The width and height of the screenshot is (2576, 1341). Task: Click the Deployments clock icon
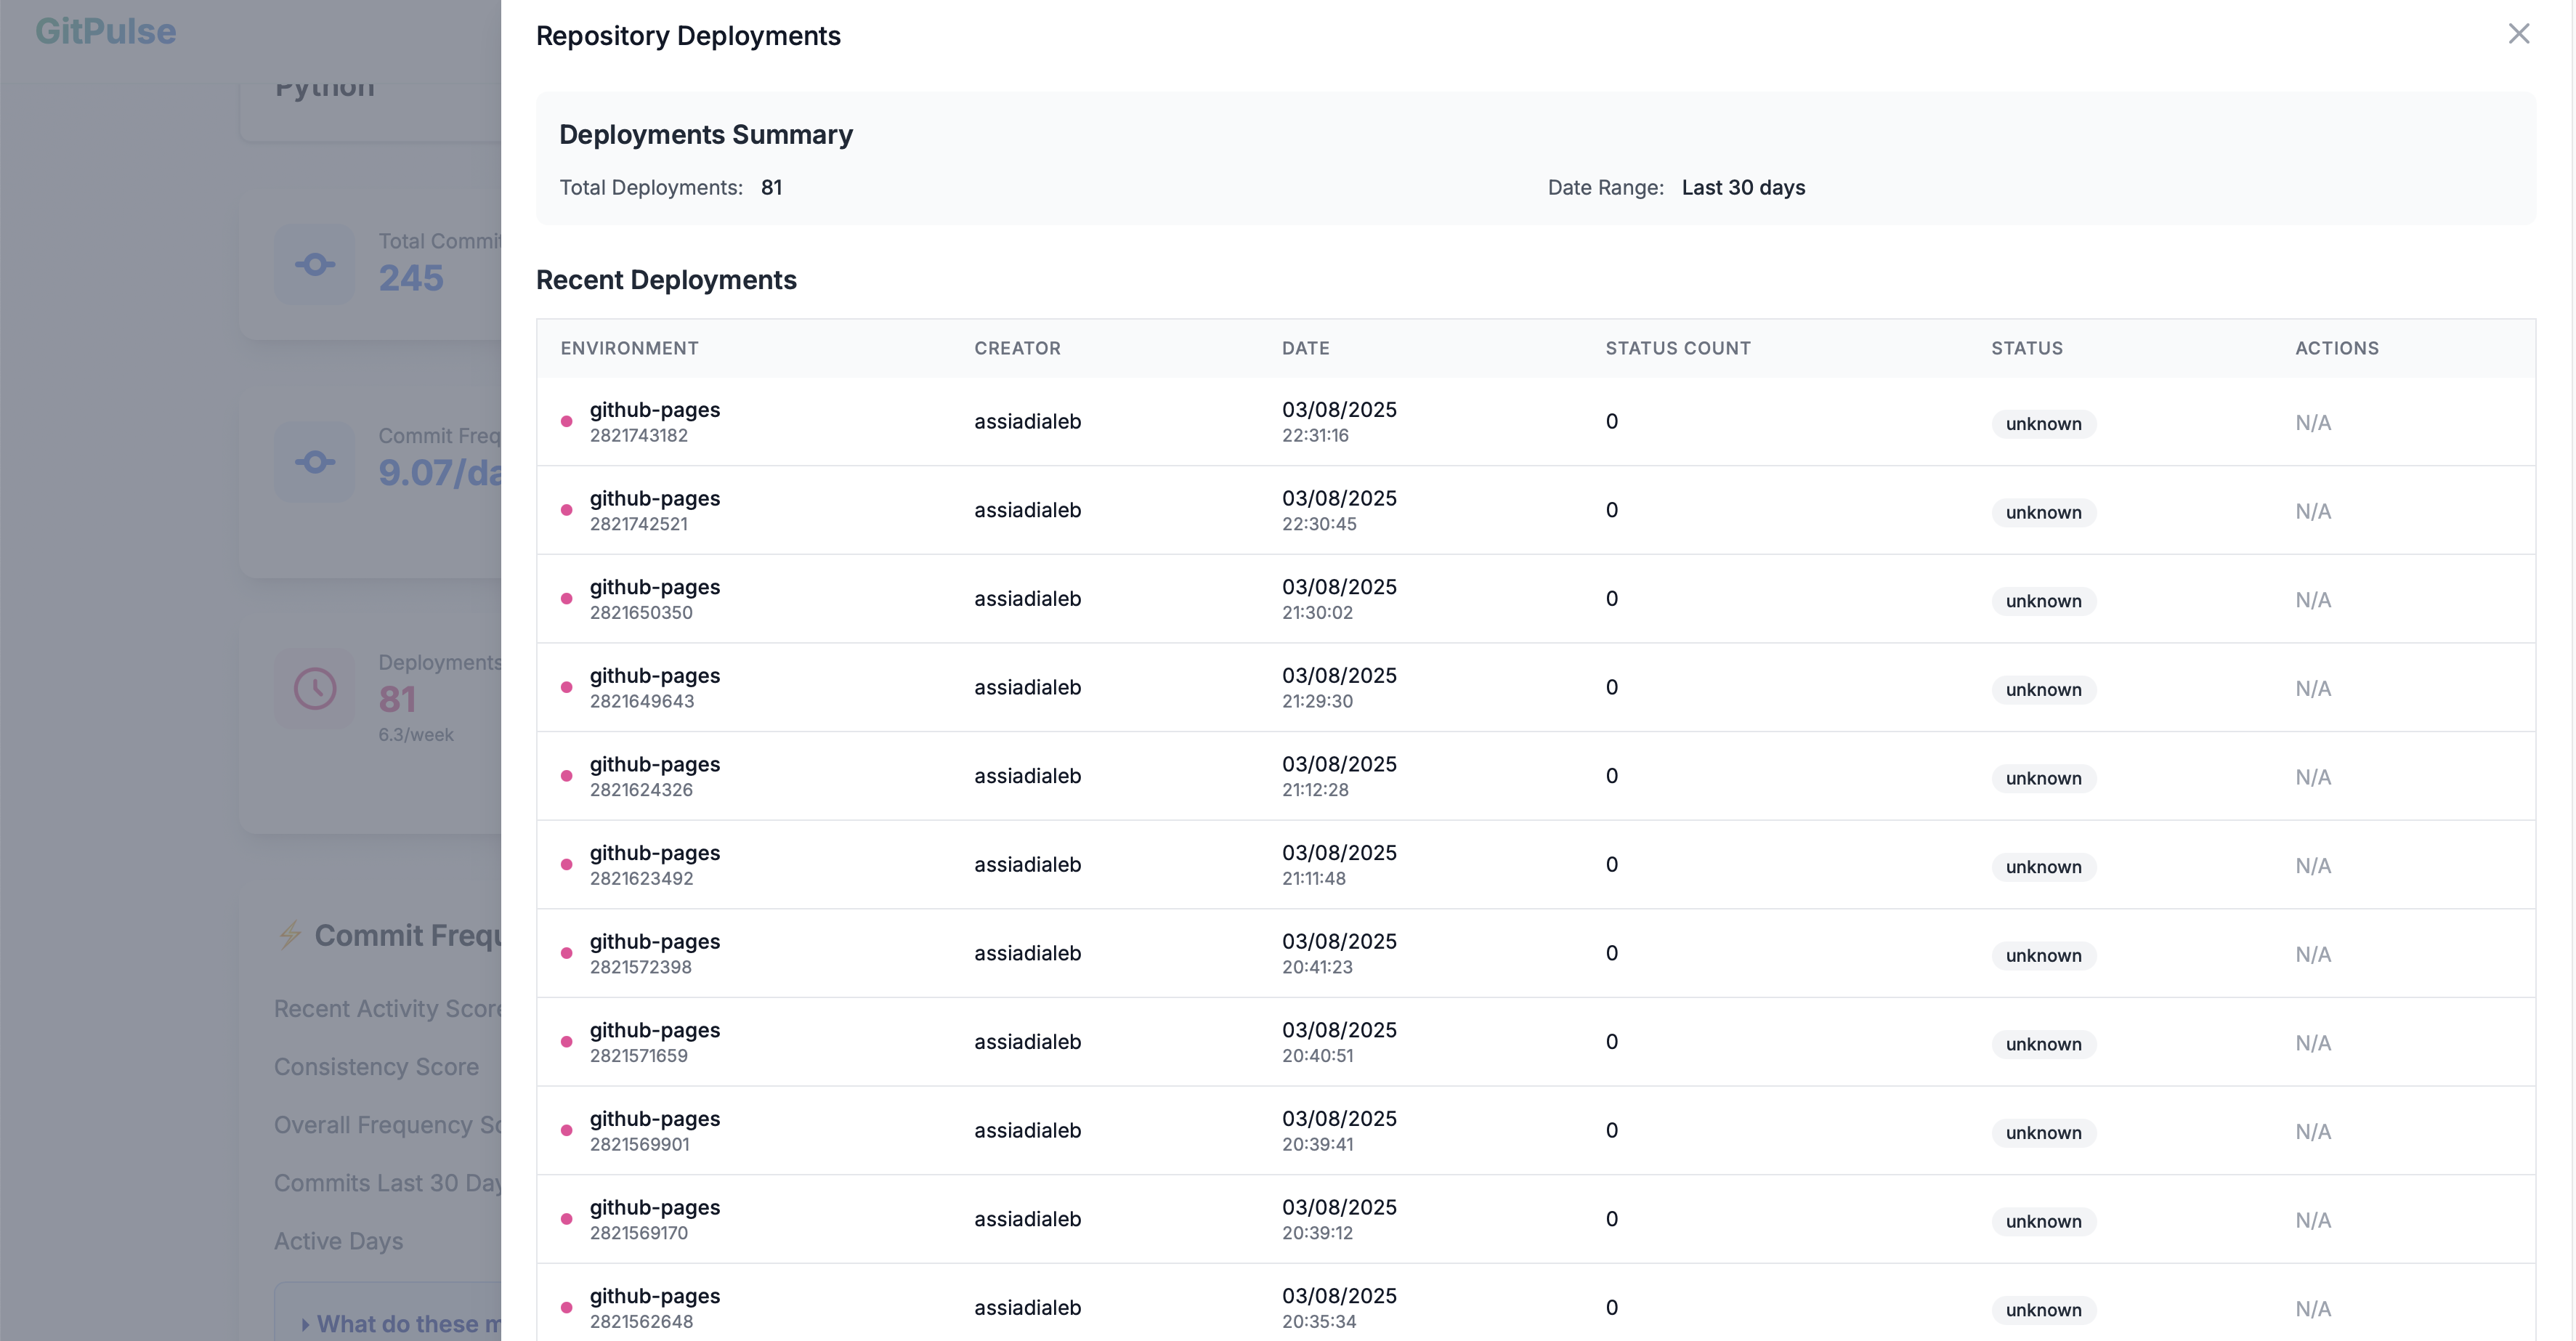[315, 689]
